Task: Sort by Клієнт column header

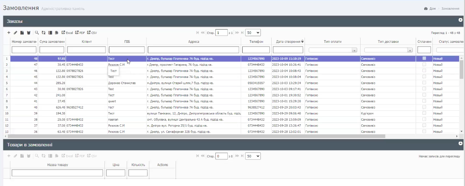Action: 87,41
